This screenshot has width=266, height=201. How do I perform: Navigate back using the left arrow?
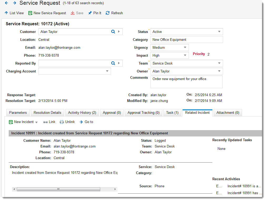click(x=6, y=3)
